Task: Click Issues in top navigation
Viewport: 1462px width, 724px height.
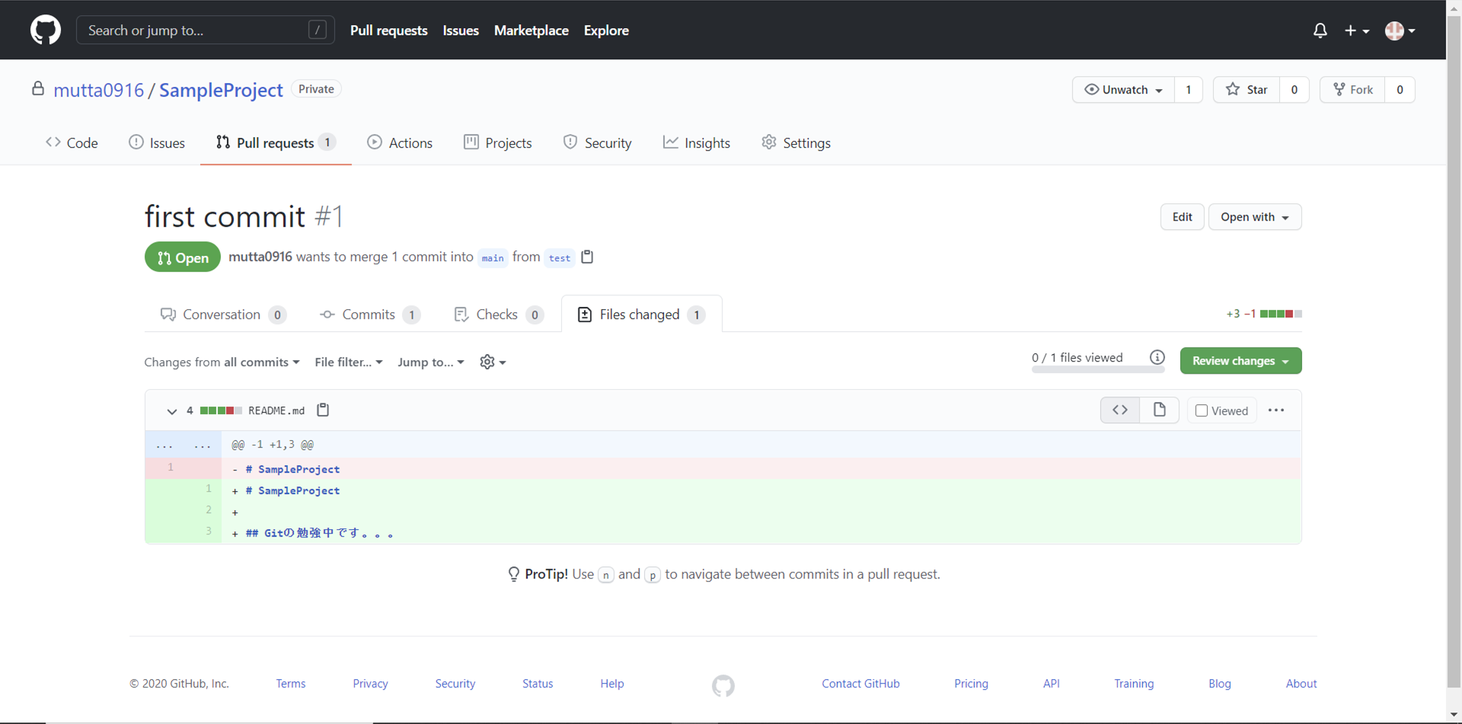Action: pyautogui.click(x=461, y=30)
